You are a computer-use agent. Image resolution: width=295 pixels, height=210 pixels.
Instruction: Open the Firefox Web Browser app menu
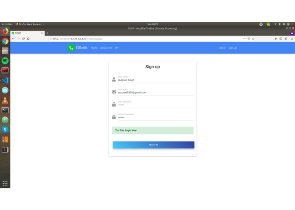point(30,24)
